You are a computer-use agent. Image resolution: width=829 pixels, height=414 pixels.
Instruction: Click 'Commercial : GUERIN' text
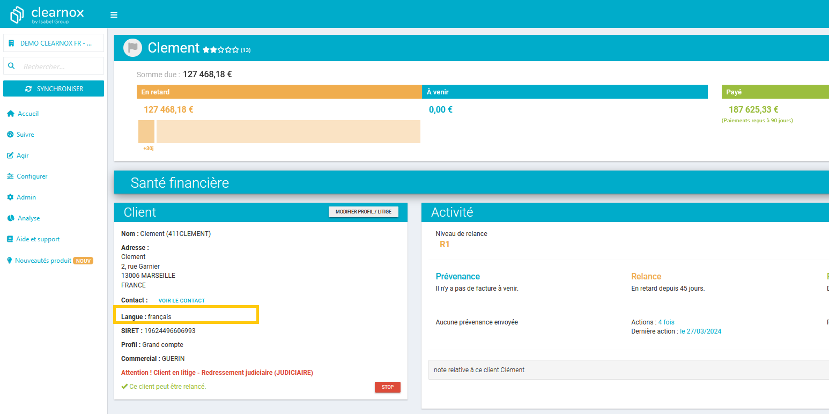coord(153,359)
